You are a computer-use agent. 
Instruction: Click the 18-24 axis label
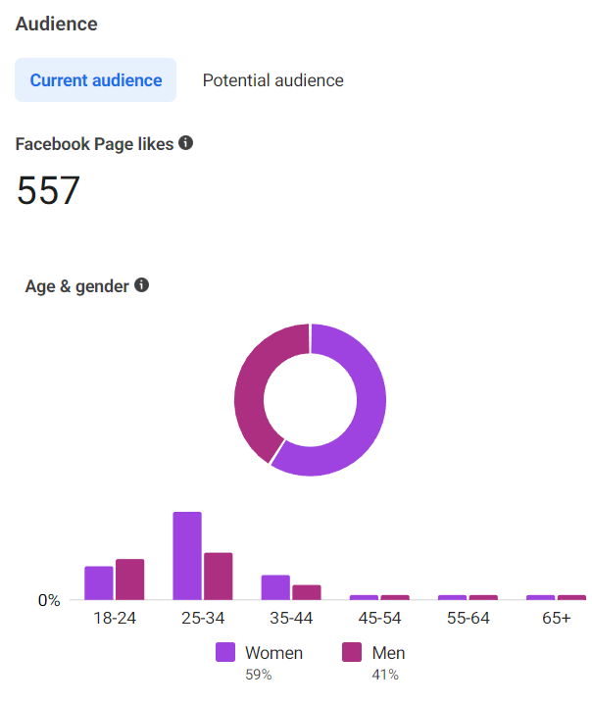tap(115, 618)
